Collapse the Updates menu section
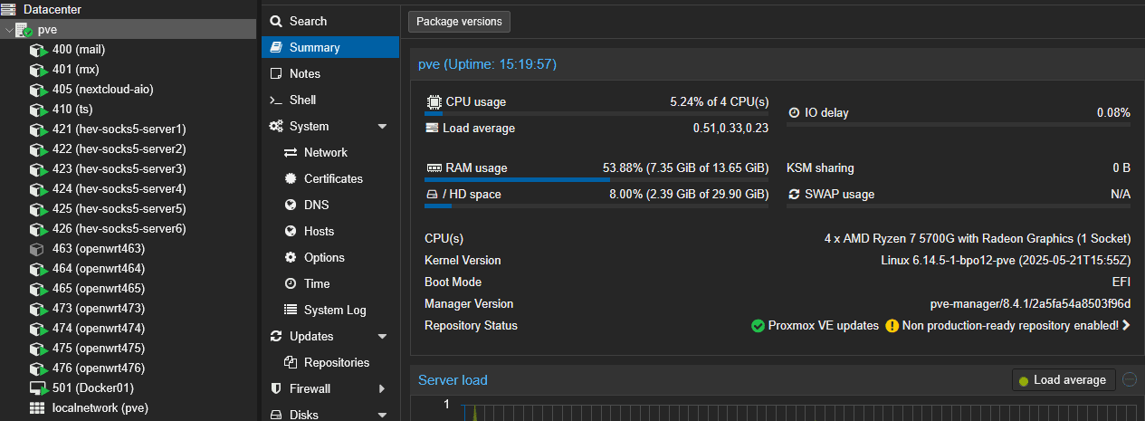Screen dimensions: 1145x421 tap(382, 337)
